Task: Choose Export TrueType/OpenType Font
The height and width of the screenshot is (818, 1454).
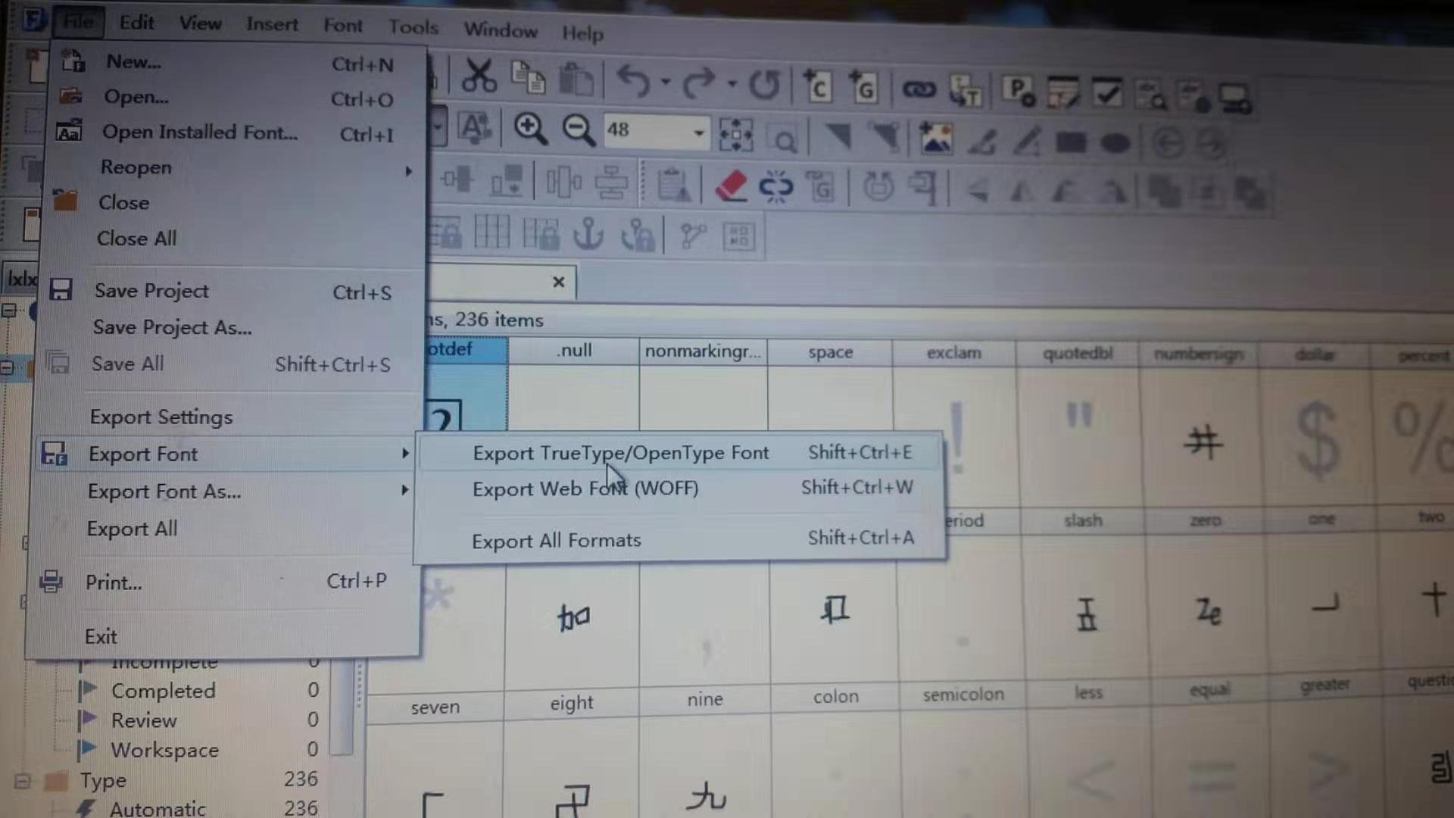Action: click(x=620, y=453)
